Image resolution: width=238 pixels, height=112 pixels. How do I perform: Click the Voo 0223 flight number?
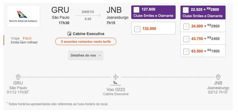point(116,89)
